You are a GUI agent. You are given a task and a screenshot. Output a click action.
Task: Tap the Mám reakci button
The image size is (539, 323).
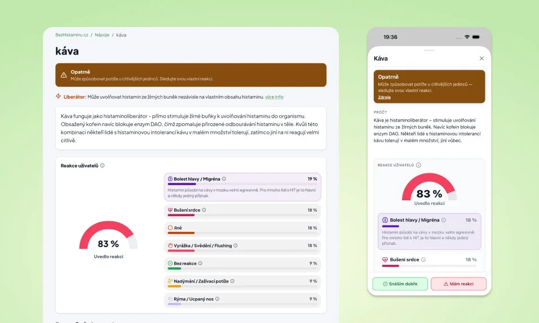click(x=458, y=284)
